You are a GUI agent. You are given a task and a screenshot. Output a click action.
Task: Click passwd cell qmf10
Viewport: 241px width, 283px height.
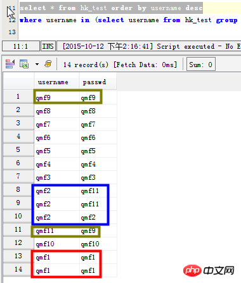point(98,244)
